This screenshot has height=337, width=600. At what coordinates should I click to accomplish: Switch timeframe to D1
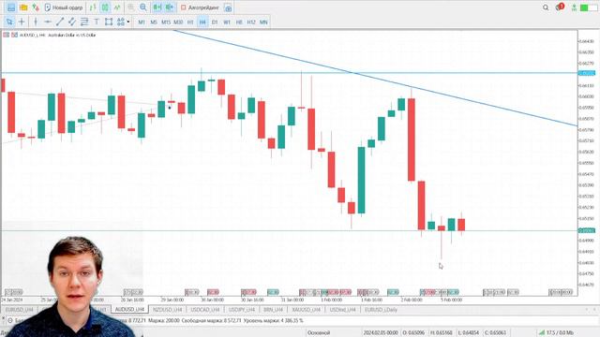point(215,22)
